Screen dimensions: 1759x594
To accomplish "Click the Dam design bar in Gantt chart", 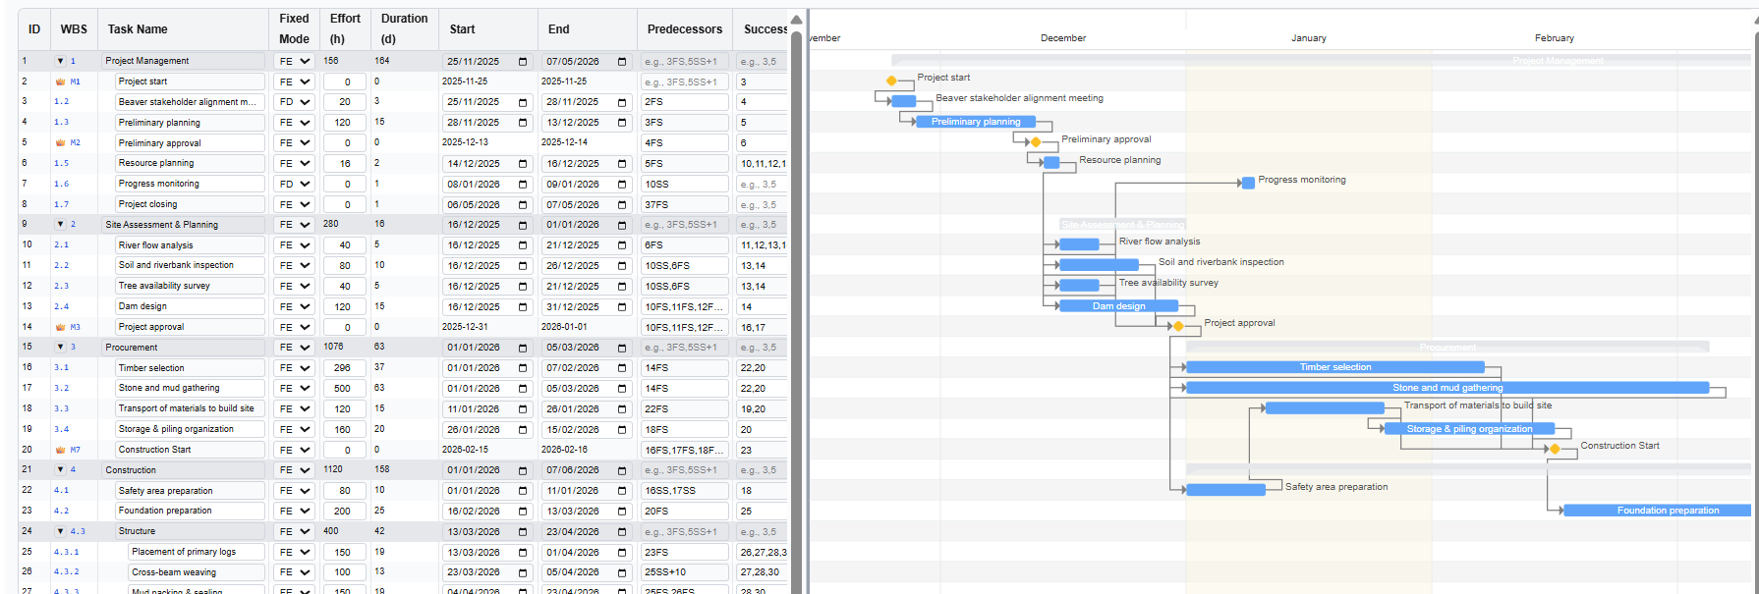I will (x=1118, y=306).
